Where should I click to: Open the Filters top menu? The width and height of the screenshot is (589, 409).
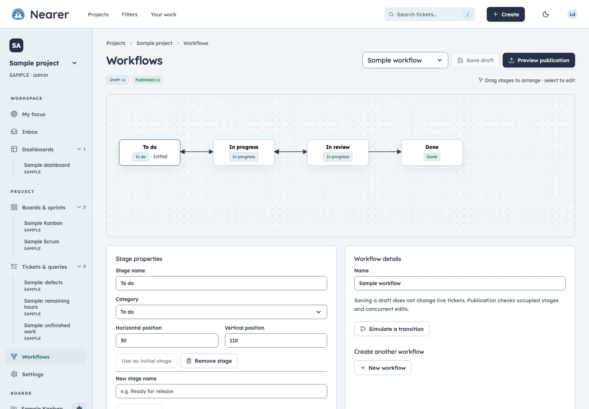(130, 14)
